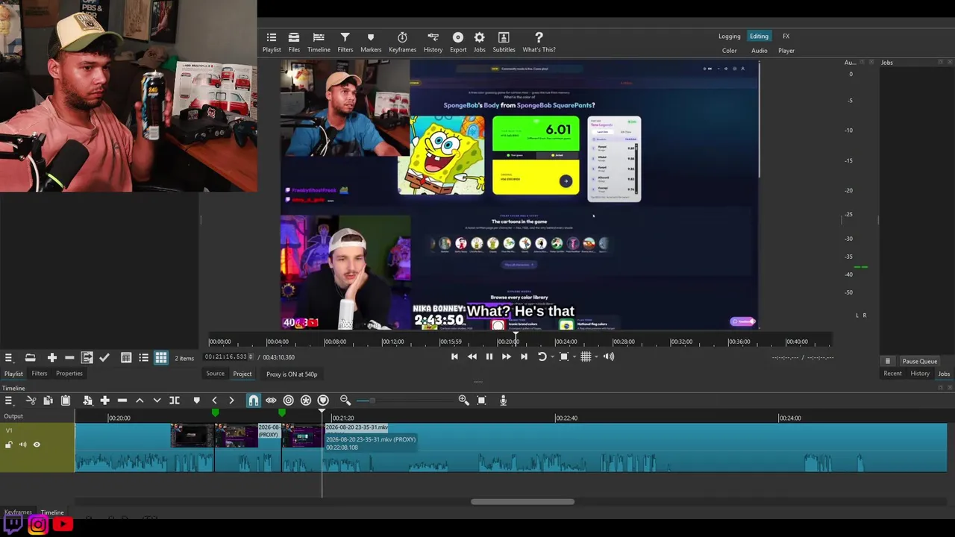
Task: Cut the selection with the timeline scissors icon
Action: 31,401
